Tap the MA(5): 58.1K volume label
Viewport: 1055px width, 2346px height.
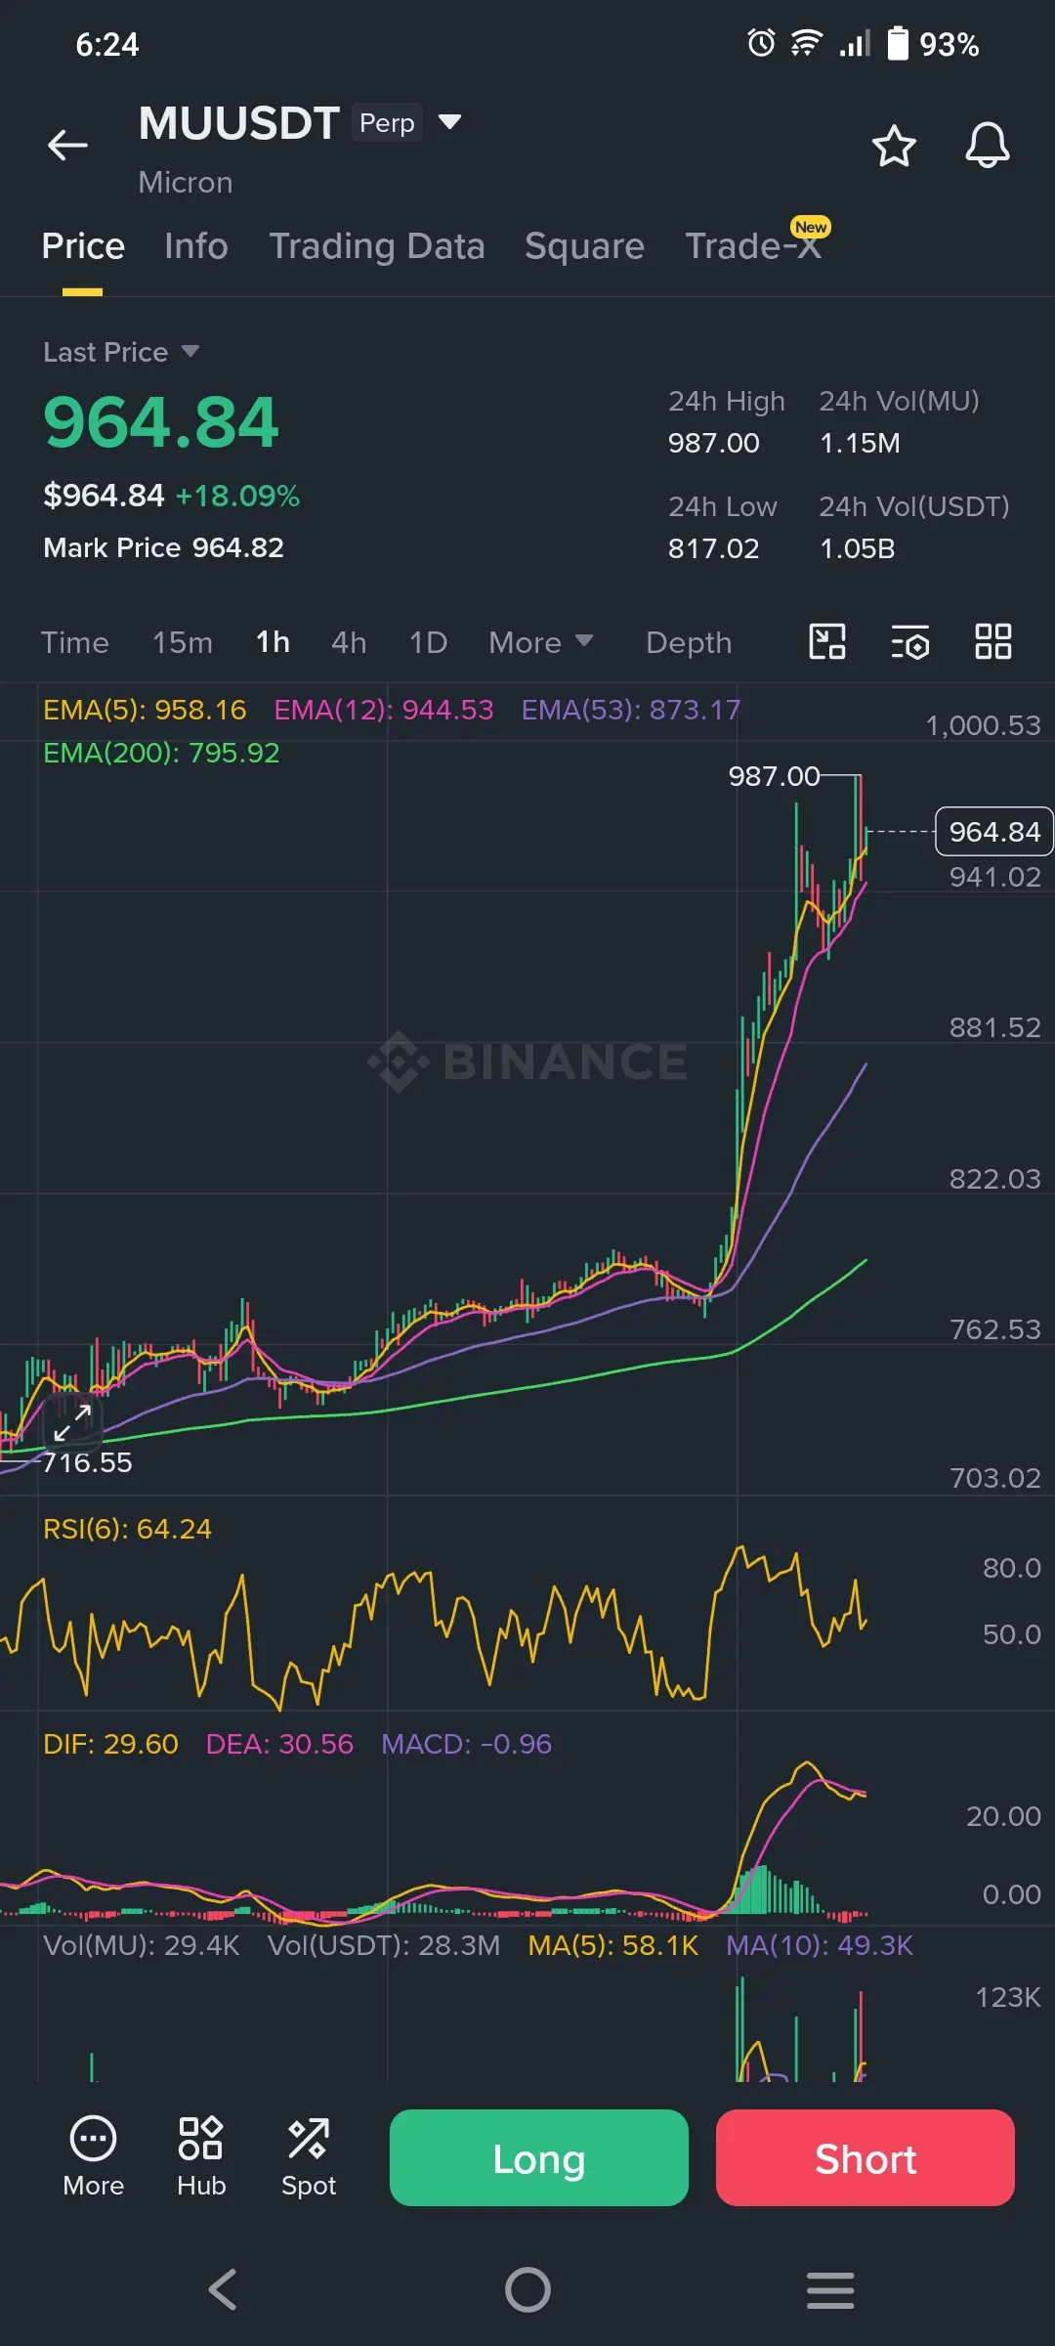click(x=613, y=1945)
